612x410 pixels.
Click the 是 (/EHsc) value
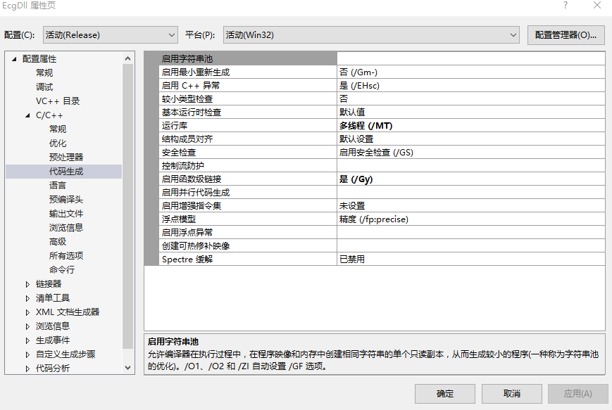470,85
